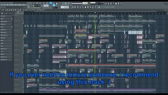Click the pattern/song mode switch
Image resolution: width=168 pixels, height=95 pixels.
tap(33, 6)
